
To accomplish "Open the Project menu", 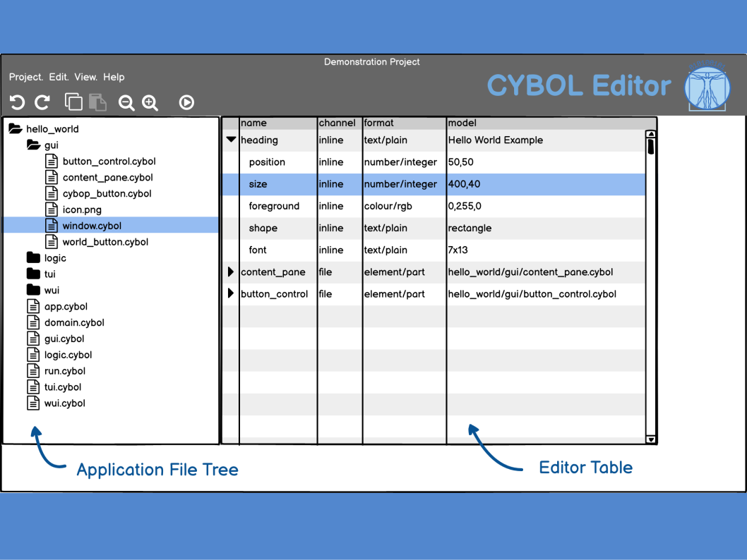I will (25, 78).
